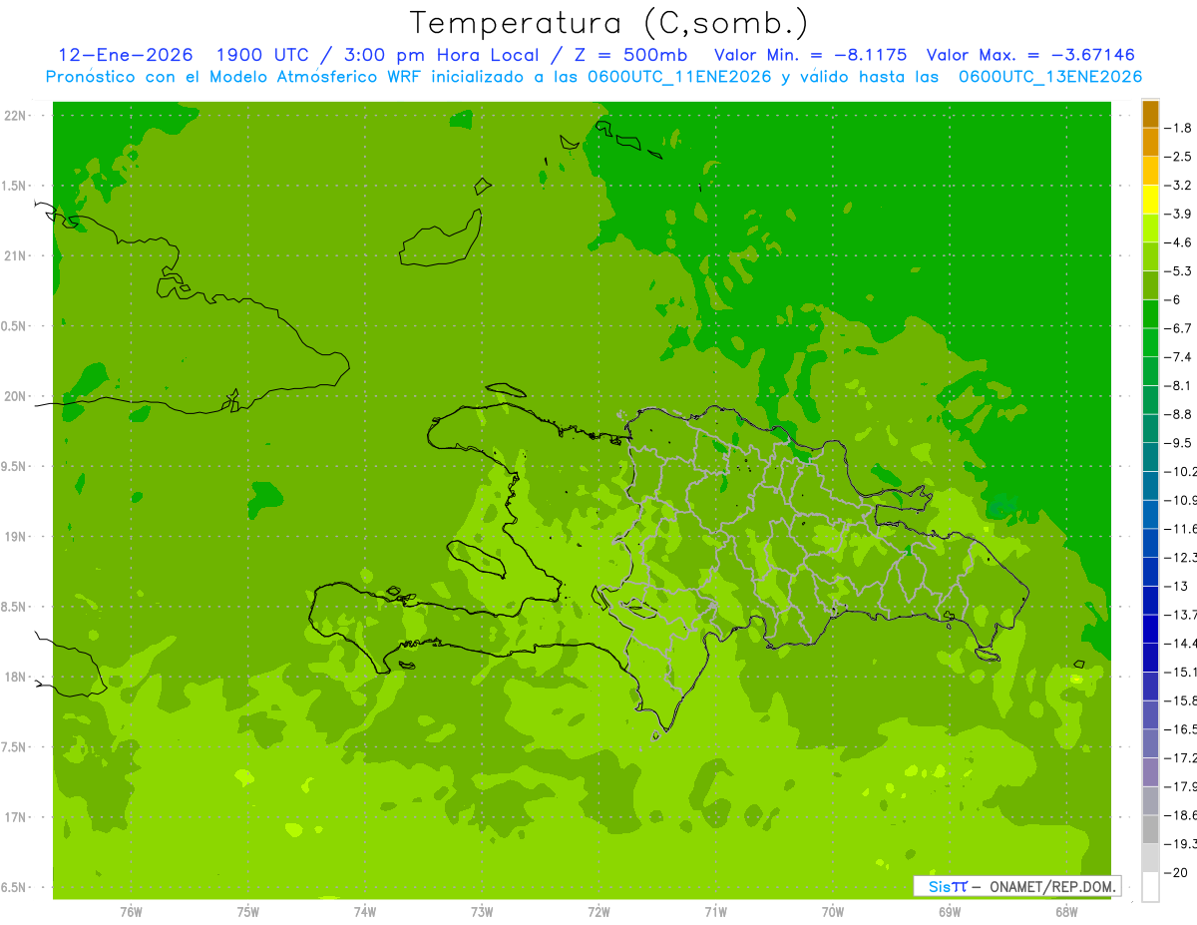Click the WRF model forecast subtitle line
1197x925 pixels.
pyautogui.click(x=594, y=77)
